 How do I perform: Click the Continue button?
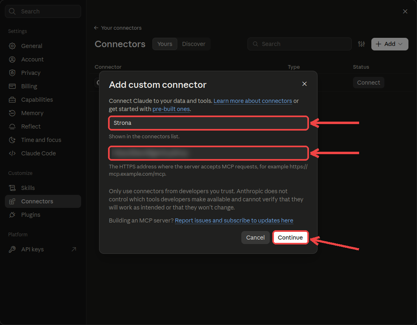click(x=290, y=238)
